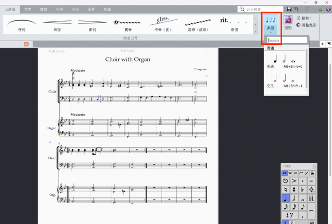Image resolution: width=332 pixels, height=224 pixels.
Task: Add tenuto dash from keypad
Action: [311, 181]
